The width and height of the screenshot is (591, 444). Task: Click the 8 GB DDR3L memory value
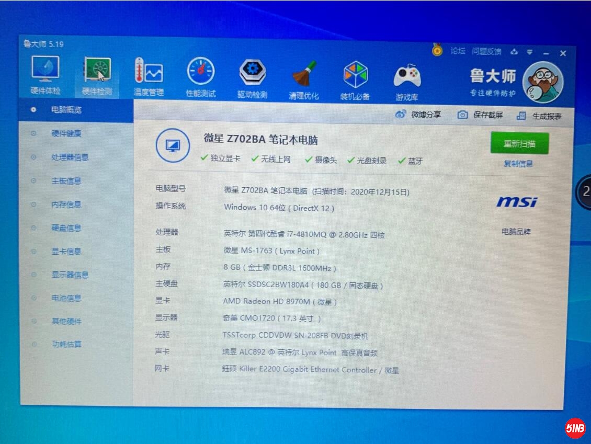tap(280, 268)
